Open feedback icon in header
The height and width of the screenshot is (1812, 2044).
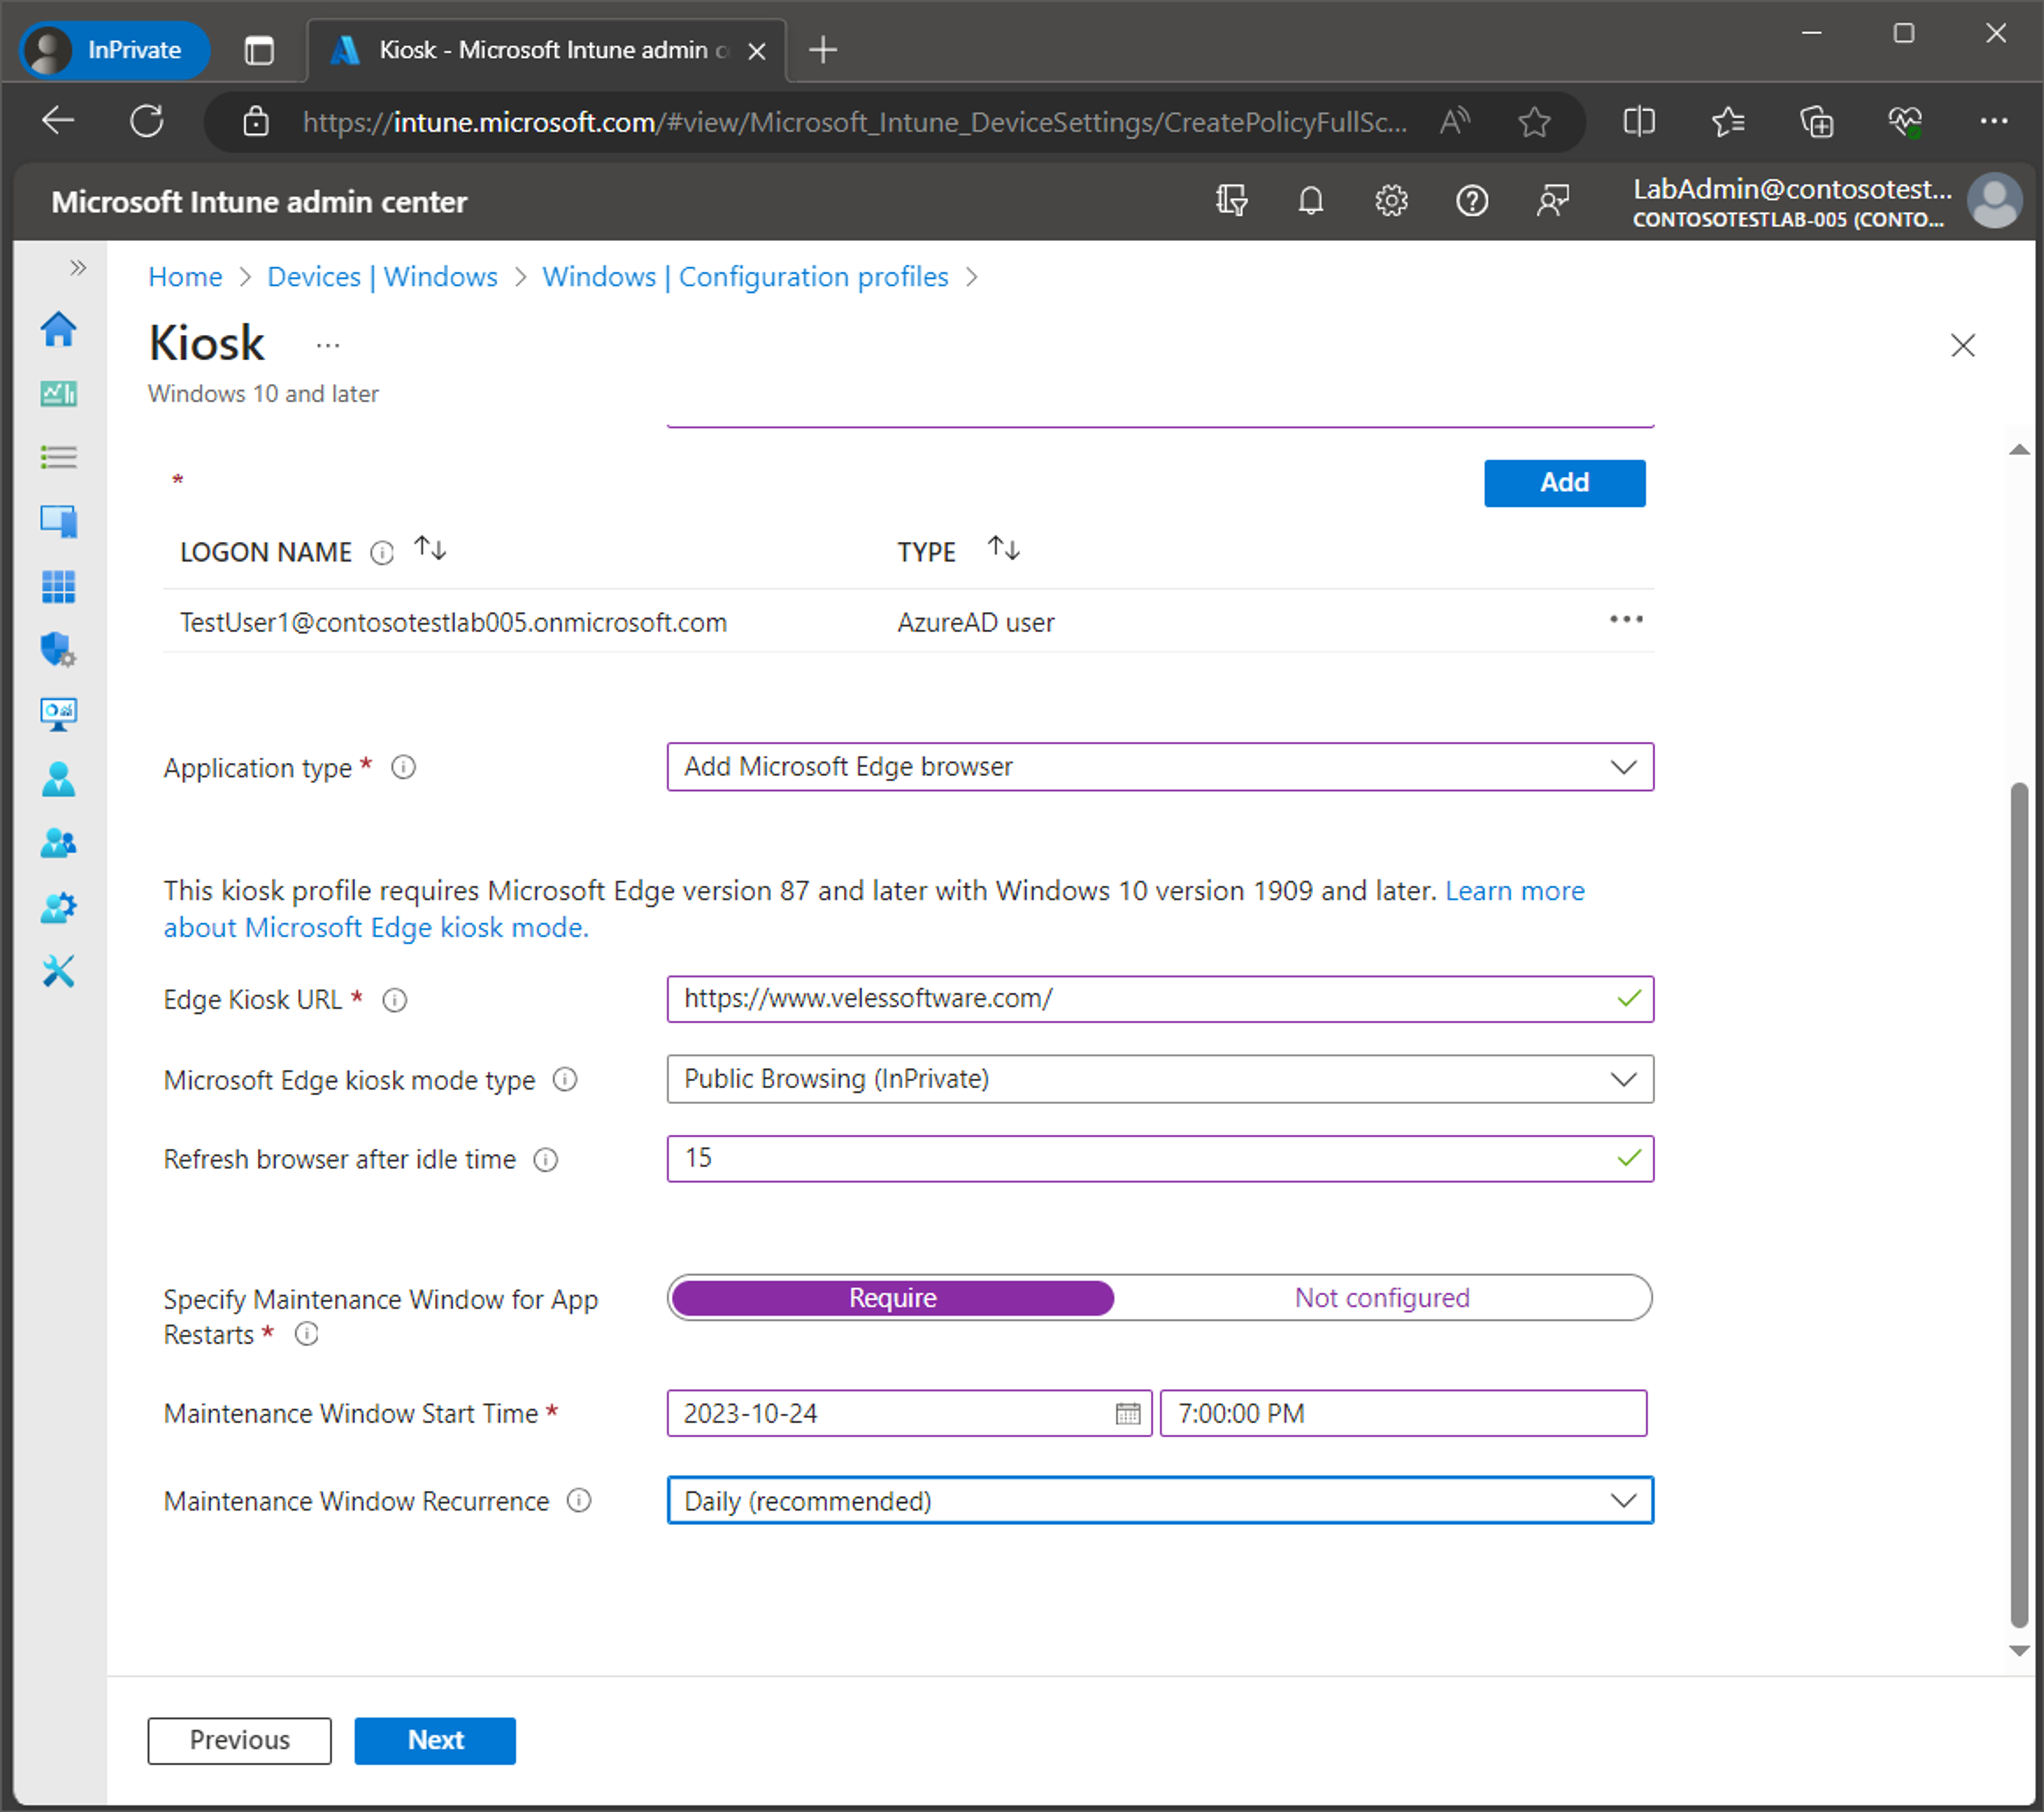[1553, 201]
